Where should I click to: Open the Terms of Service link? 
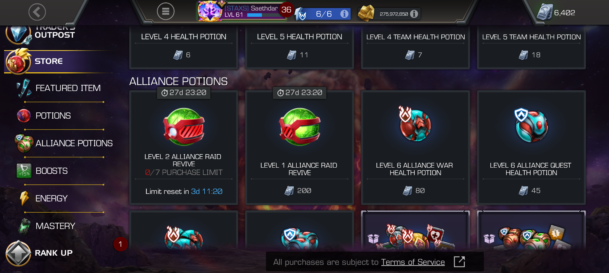tap(413, 262)
